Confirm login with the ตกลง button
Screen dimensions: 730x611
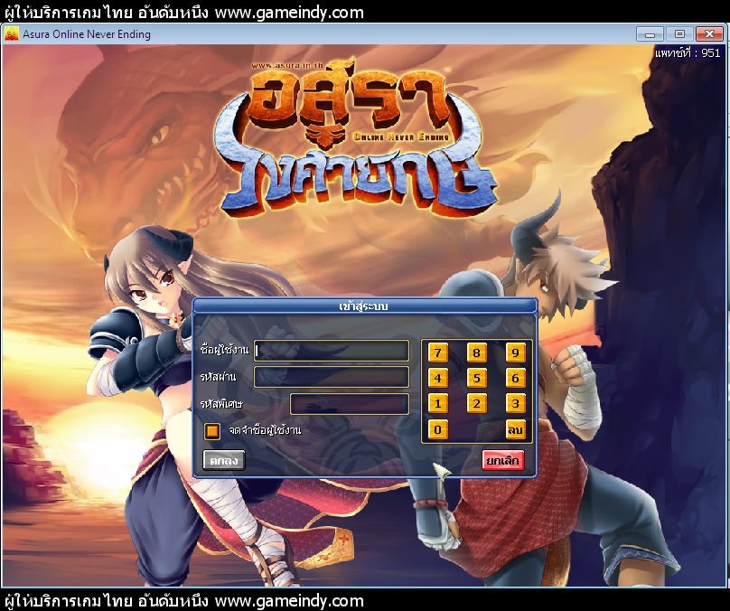coord(224,461)
